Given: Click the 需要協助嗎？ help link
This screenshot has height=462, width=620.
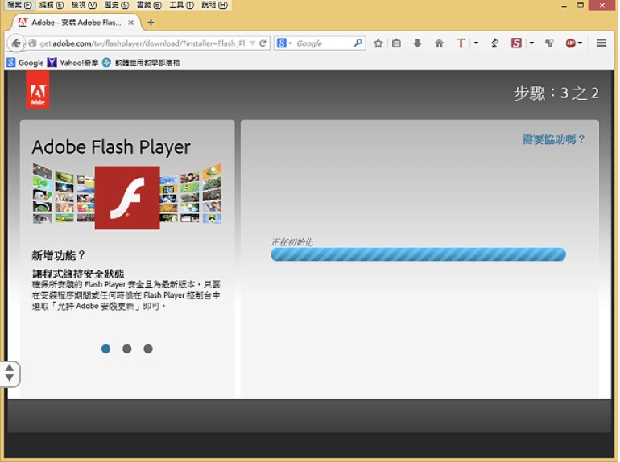Looking at the screenshot, I should [553, 139].
